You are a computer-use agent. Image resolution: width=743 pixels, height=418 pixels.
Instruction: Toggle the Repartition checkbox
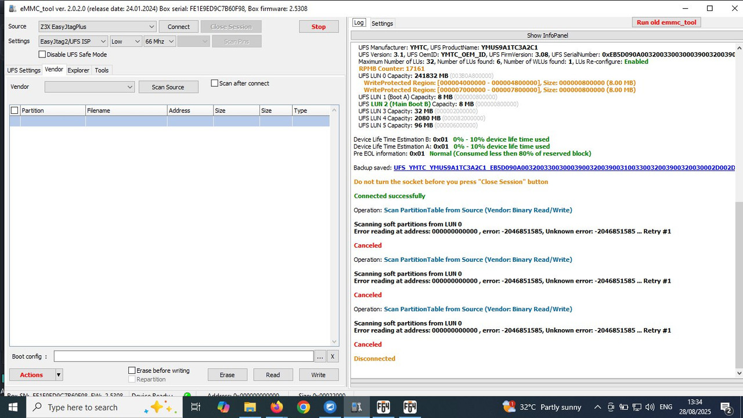click(132, 379)
